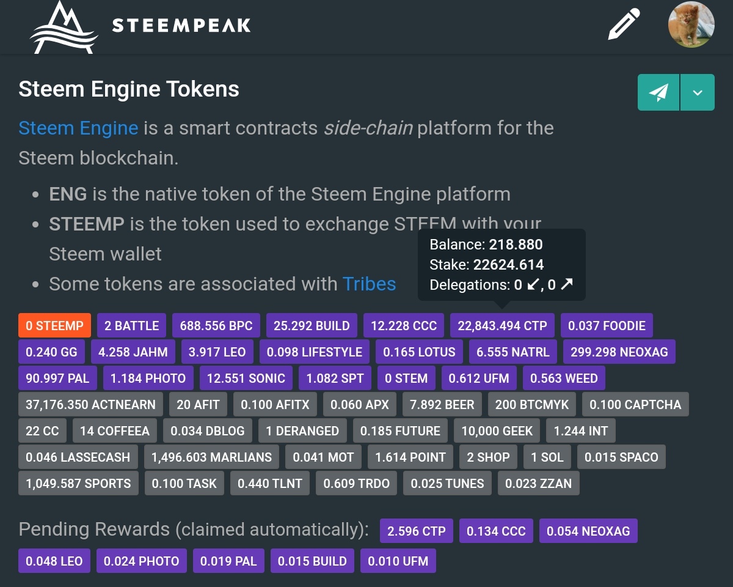This screenshot has height=587, width=733.
Task: Select the 2 BATTLE token badge
Action: pos(131,326)
